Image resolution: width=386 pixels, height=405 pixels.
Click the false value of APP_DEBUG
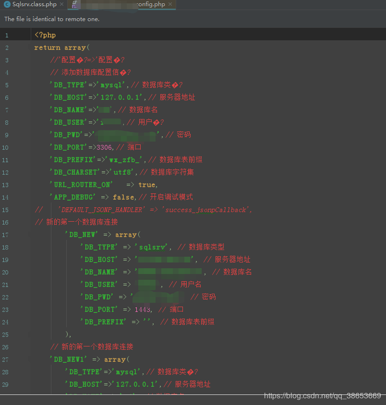click(123, 197)
